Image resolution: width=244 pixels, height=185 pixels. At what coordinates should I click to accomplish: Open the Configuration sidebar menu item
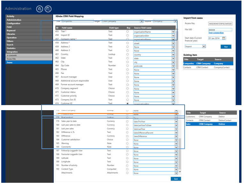coord(29,24)
